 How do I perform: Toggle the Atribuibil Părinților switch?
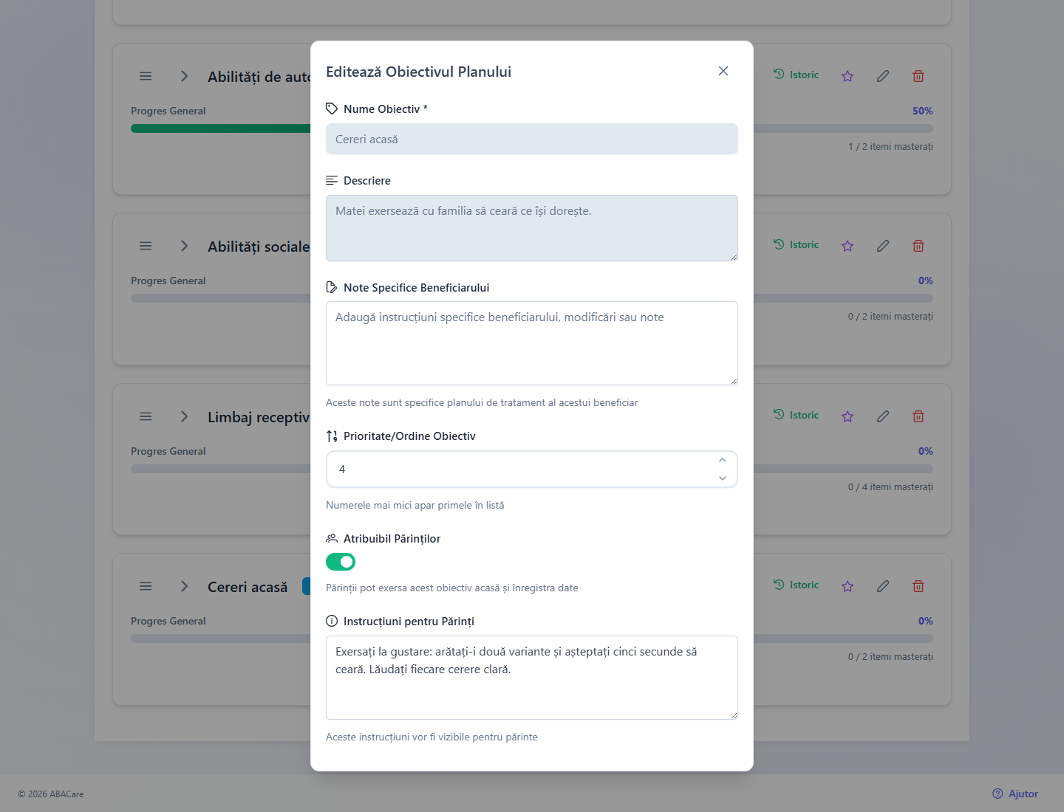[x=341, y=562]
